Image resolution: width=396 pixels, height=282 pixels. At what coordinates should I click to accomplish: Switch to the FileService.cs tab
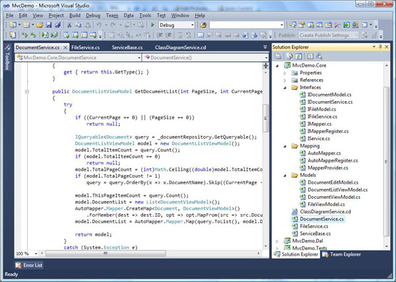click(85, 48)
